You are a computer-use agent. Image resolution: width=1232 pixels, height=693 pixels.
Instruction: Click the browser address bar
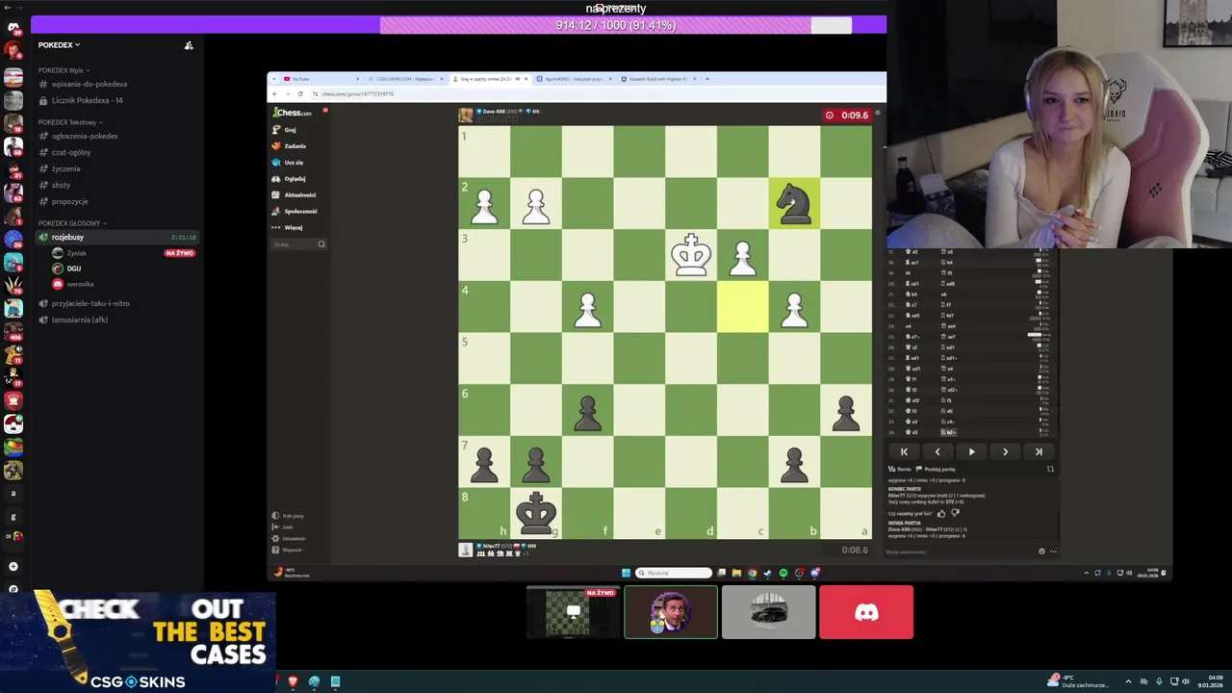[577, 93]
